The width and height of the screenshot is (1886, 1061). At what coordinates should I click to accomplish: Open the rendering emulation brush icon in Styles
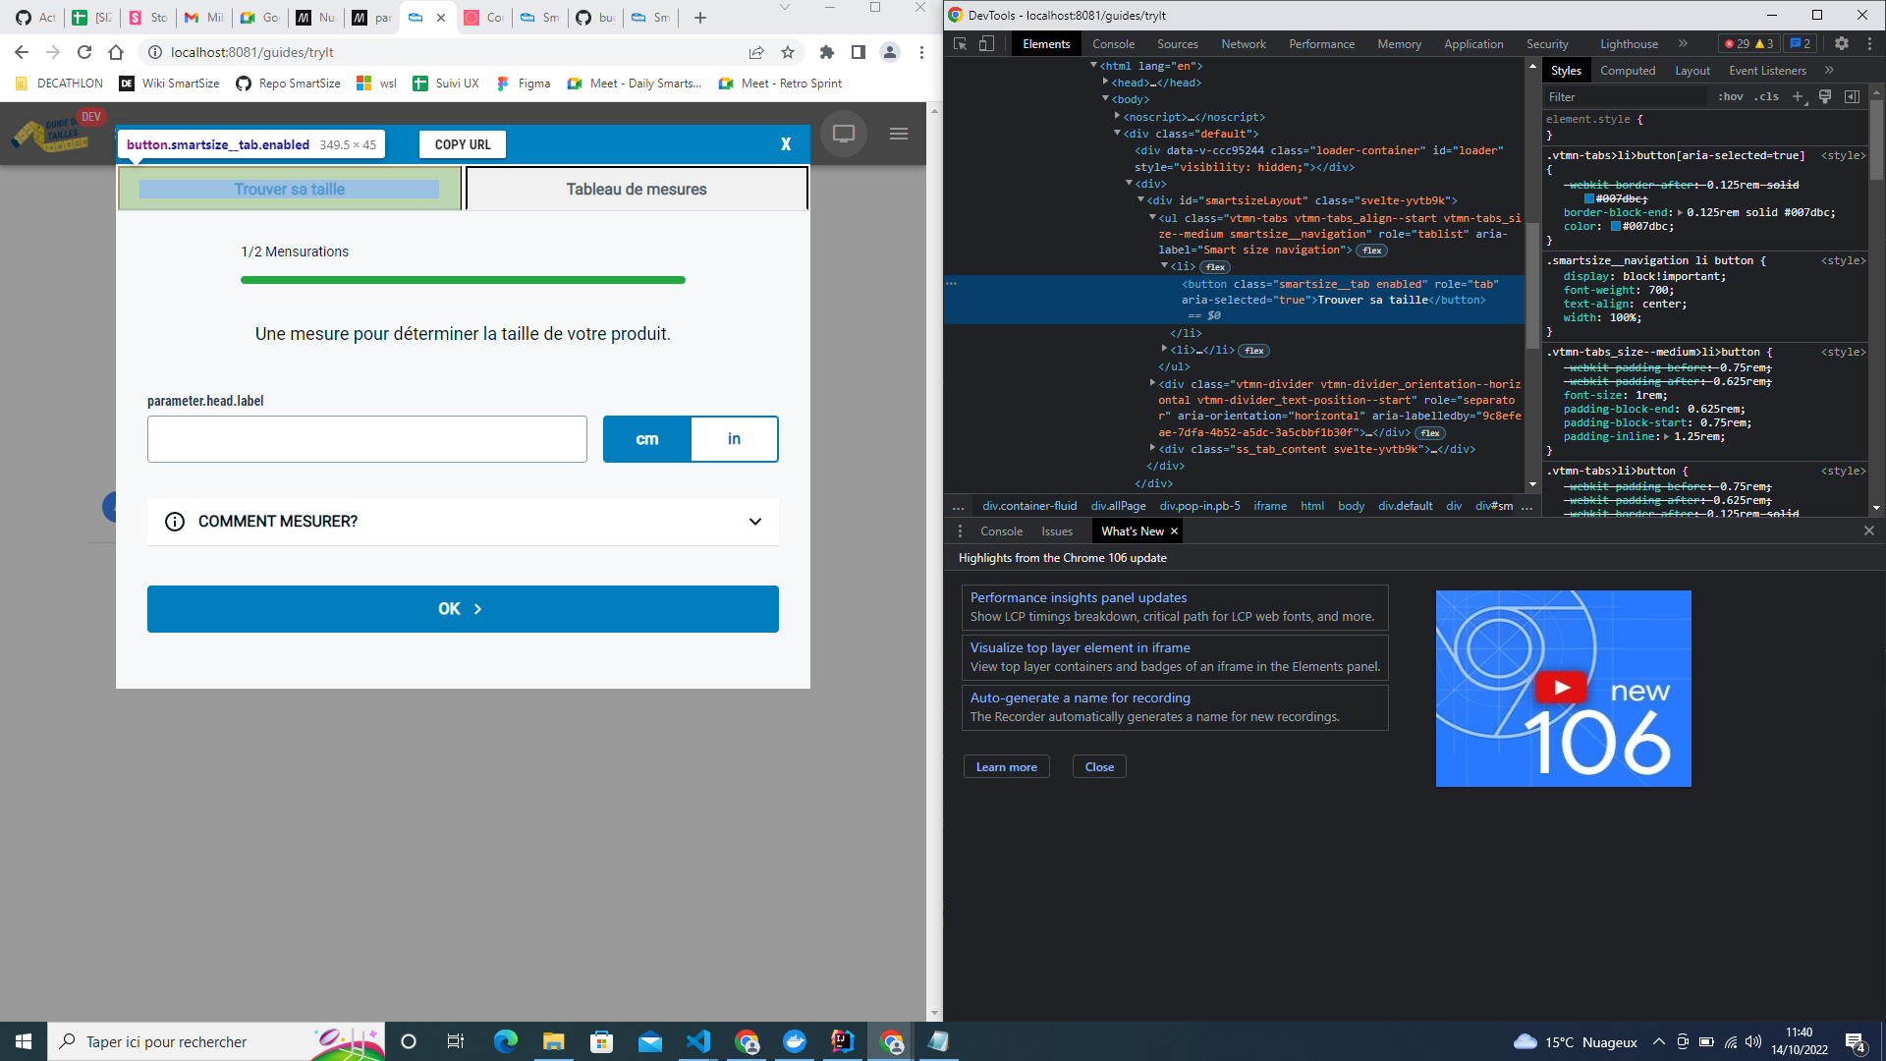[1825, 96]
